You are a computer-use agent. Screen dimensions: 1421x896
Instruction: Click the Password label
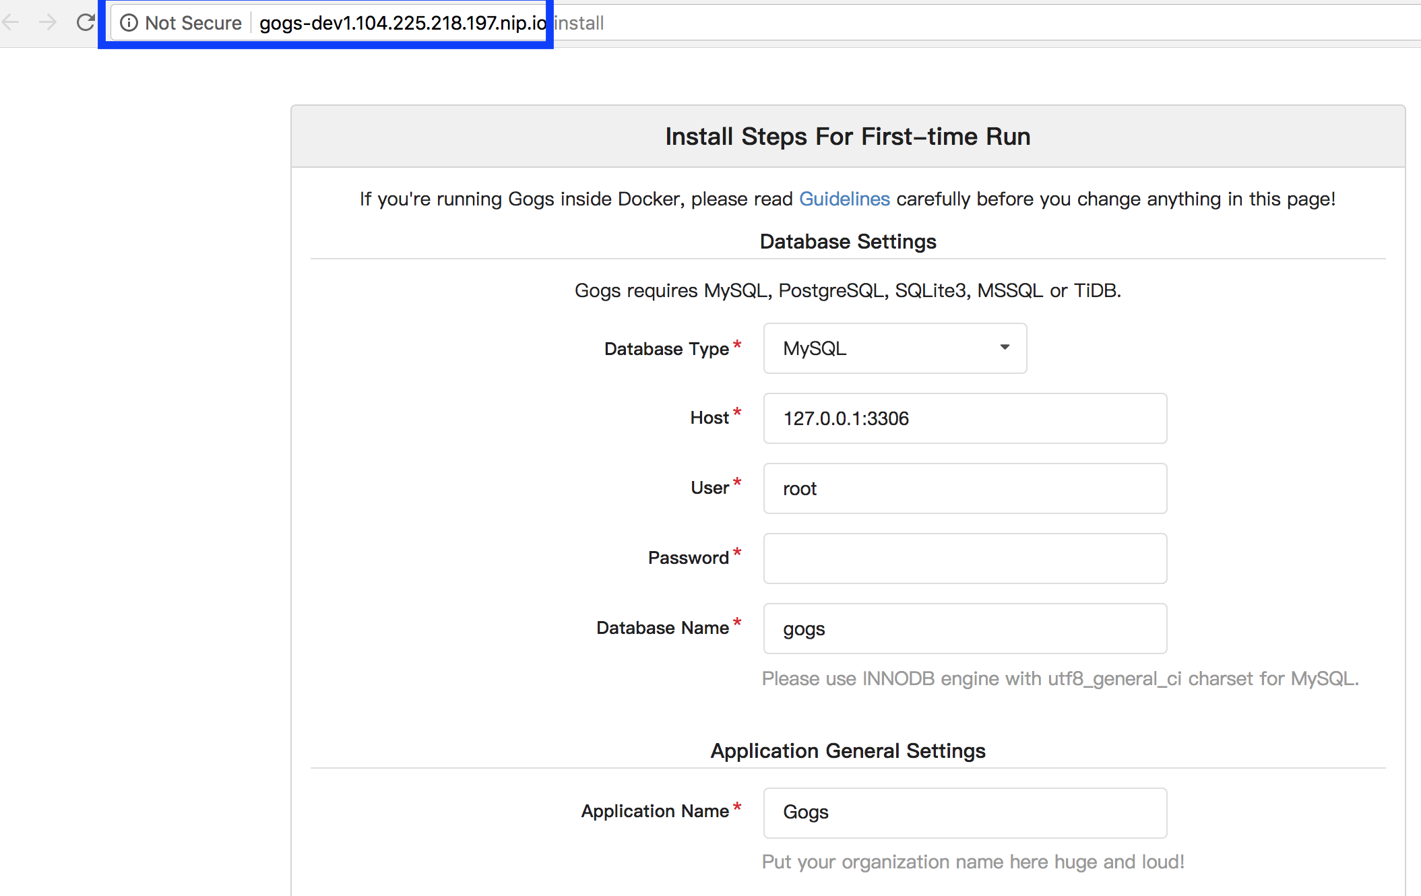[x=688, y=558]
